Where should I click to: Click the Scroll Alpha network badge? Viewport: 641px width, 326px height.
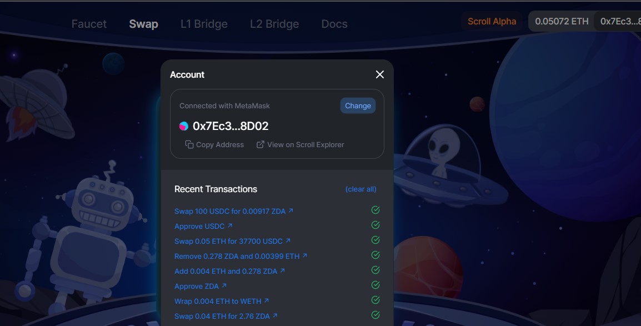[x=492, y=21]
